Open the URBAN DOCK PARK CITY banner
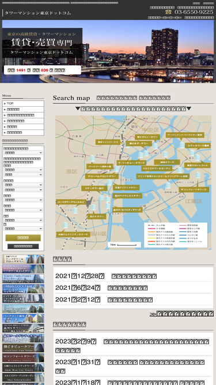Image resolution: width=216 pixels, height=385 pixels. click(x=23, y=289)
